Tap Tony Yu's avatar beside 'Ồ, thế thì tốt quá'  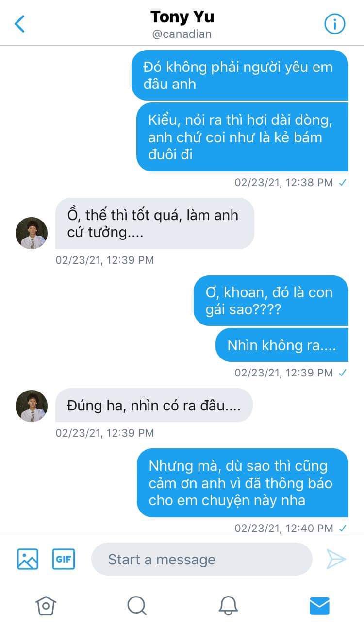click(x=32, y=233)
